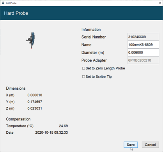
Task: Click the Serial Number label
Action: point(94,37)
